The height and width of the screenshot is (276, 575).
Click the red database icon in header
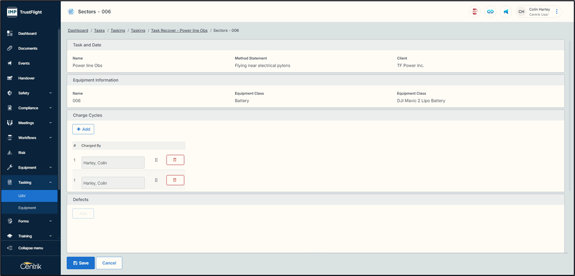pyautogui.click(x=475, y=12)
